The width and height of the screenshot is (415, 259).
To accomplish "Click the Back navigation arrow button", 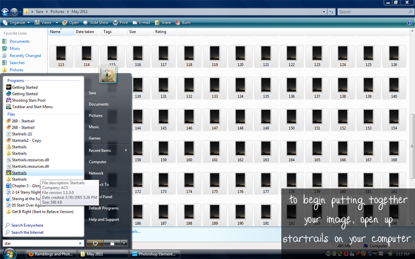I will pos(5,12).
